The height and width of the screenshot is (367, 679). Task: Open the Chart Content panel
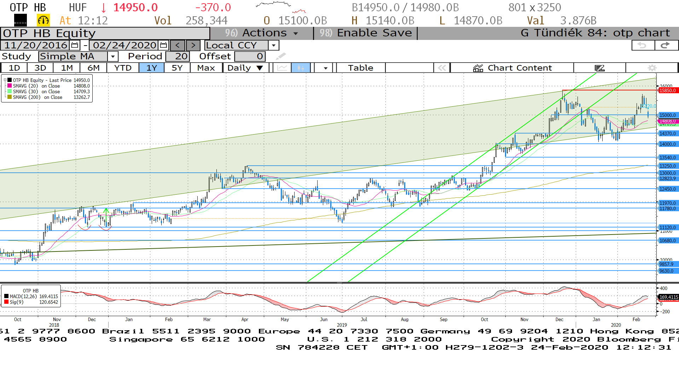coord(512,68)
